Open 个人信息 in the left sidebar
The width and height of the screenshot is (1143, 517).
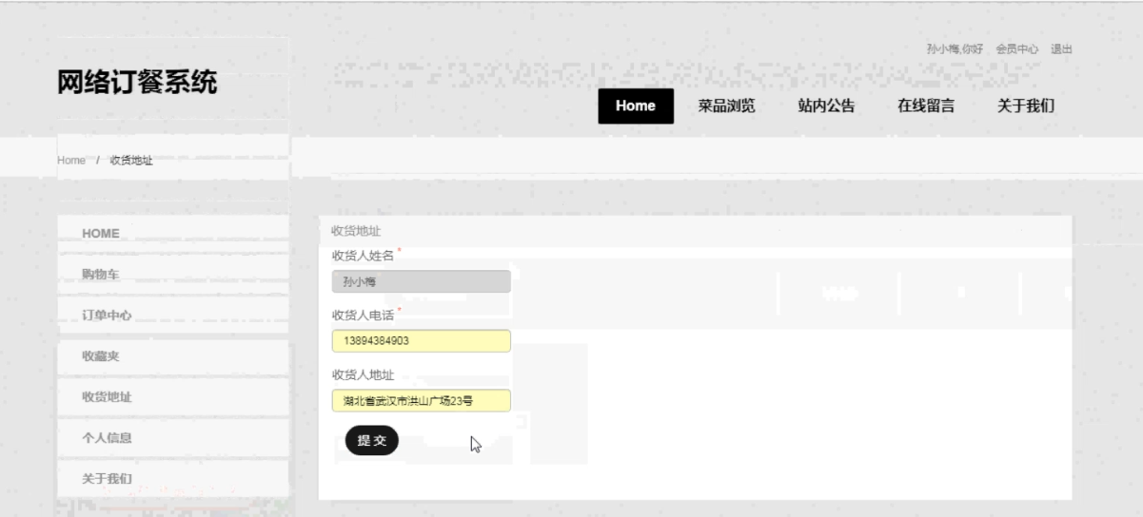click(107, 438)
